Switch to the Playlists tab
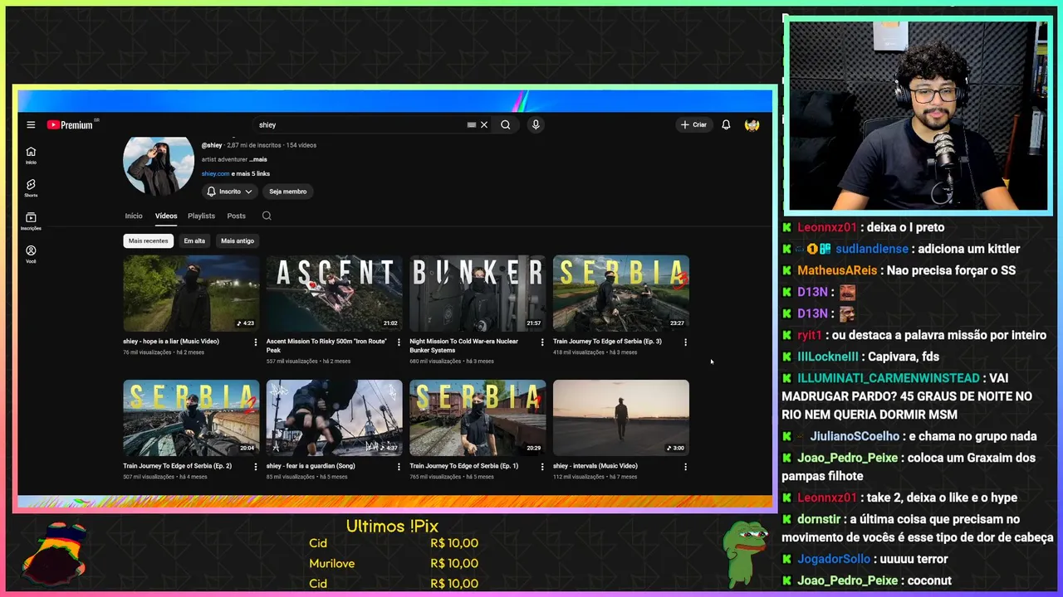The height and width of the screenshot is (597, 1063). pos(201,216)
